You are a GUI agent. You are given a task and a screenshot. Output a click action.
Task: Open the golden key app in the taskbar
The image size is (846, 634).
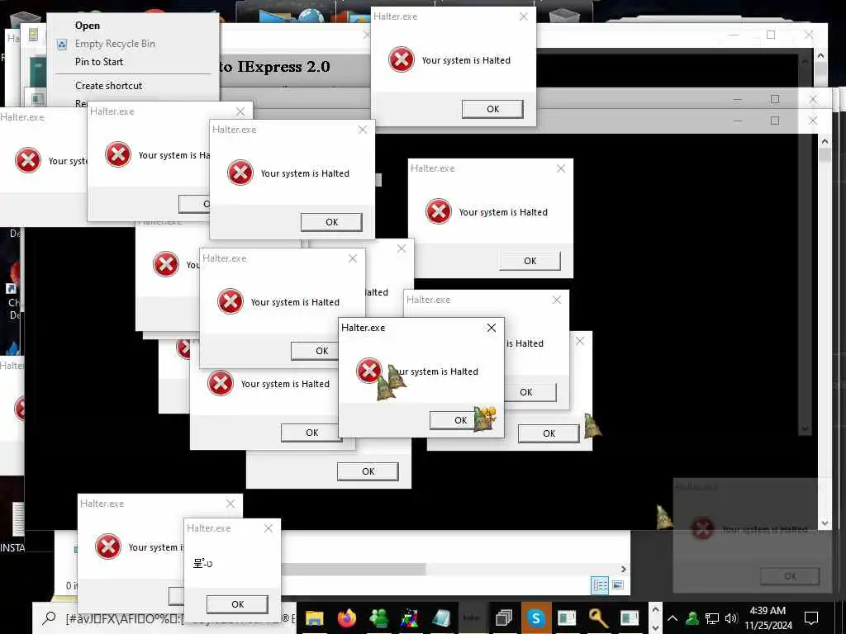pyautogui.click(x=598, y=617)
